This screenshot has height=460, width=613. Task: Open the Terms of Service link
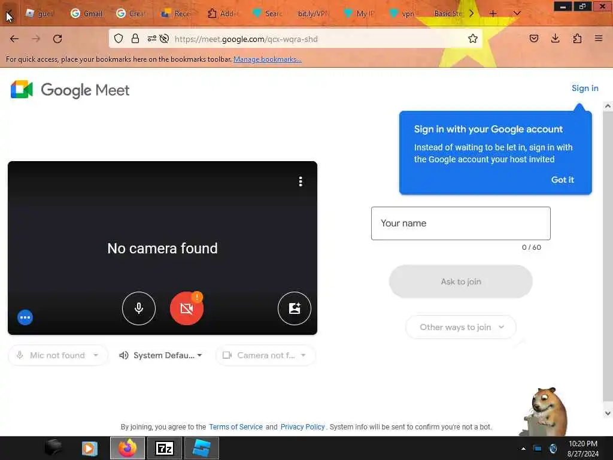coord(236,426)
